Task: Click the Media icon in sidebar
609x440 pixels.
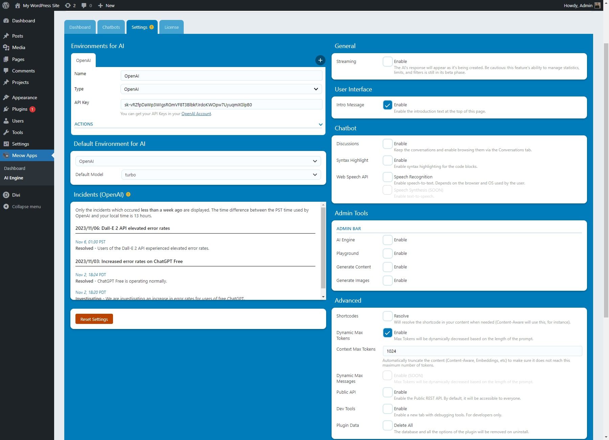Action: click(6, 47)
